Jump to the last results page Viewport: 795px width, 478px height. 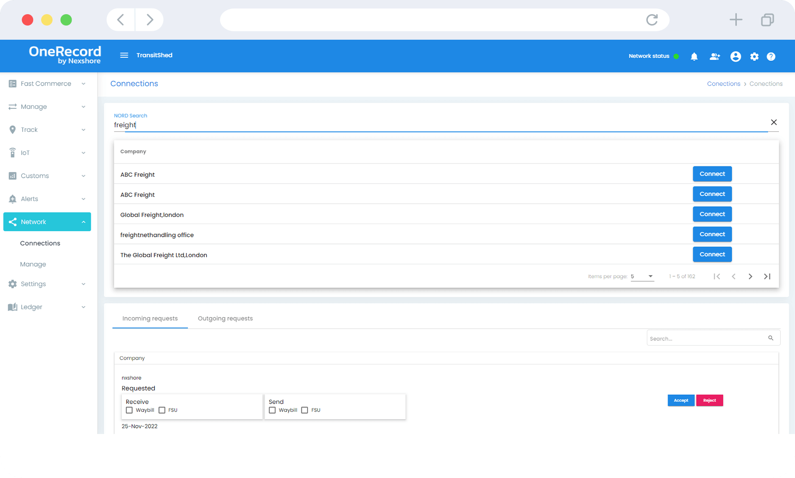point(767,277)
